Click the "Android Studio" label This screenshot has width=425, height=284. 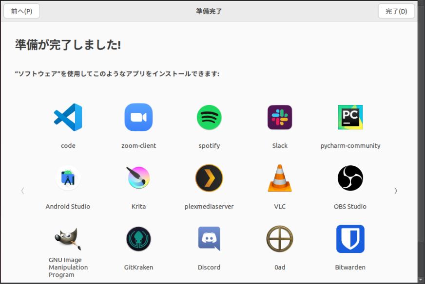[68, 206]
